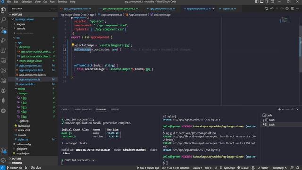Open Remote Explorer in activity bar
Image resolution: width=302 pixels, height=170 pixels.
(3, 60)
